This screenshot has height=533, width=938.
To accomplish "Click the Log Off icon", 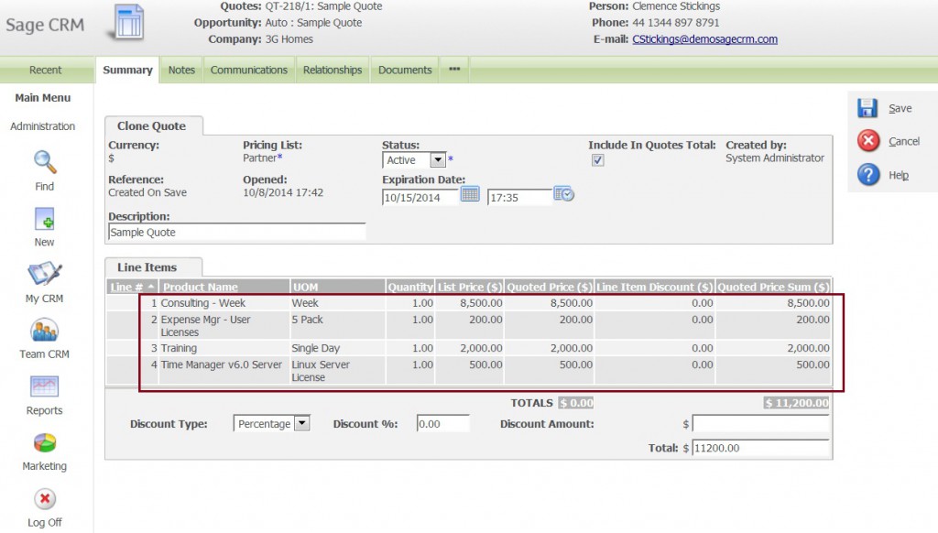I will 45,498.
